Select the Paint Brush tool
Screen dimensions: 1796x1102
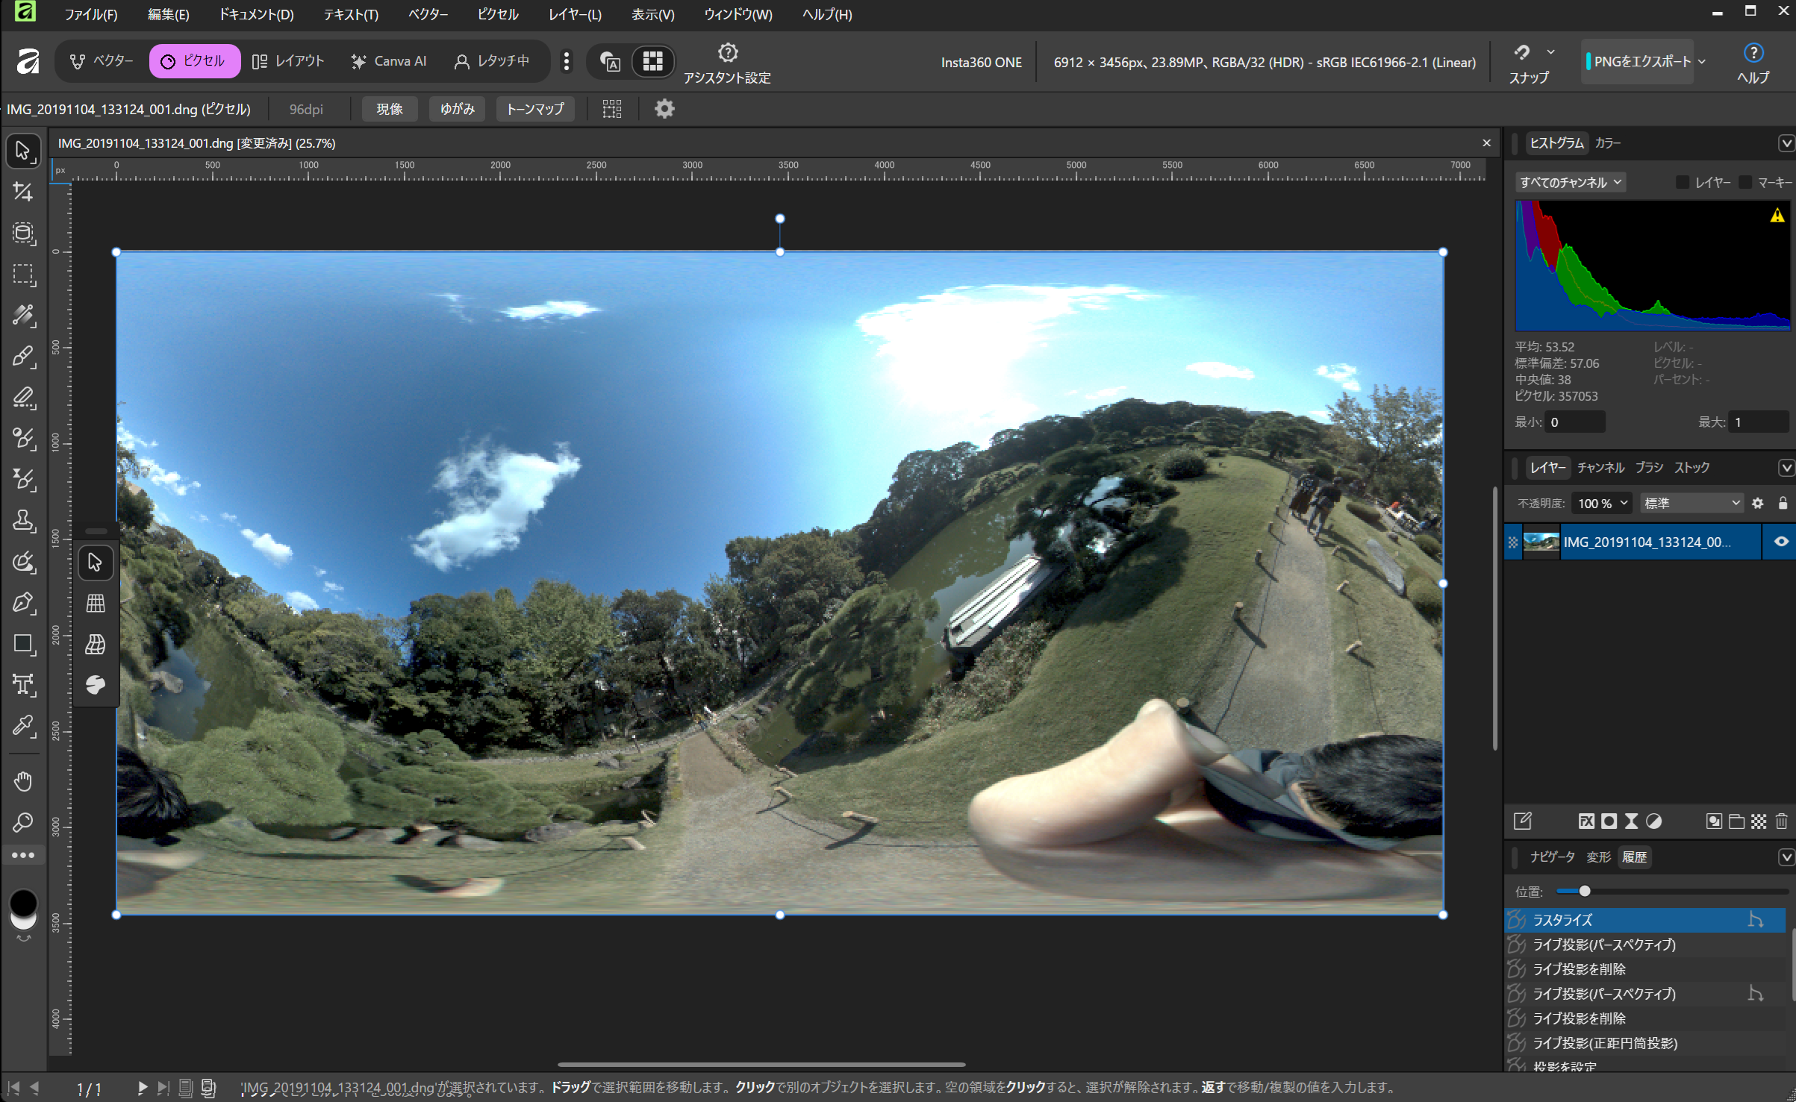tap(22, 357)
